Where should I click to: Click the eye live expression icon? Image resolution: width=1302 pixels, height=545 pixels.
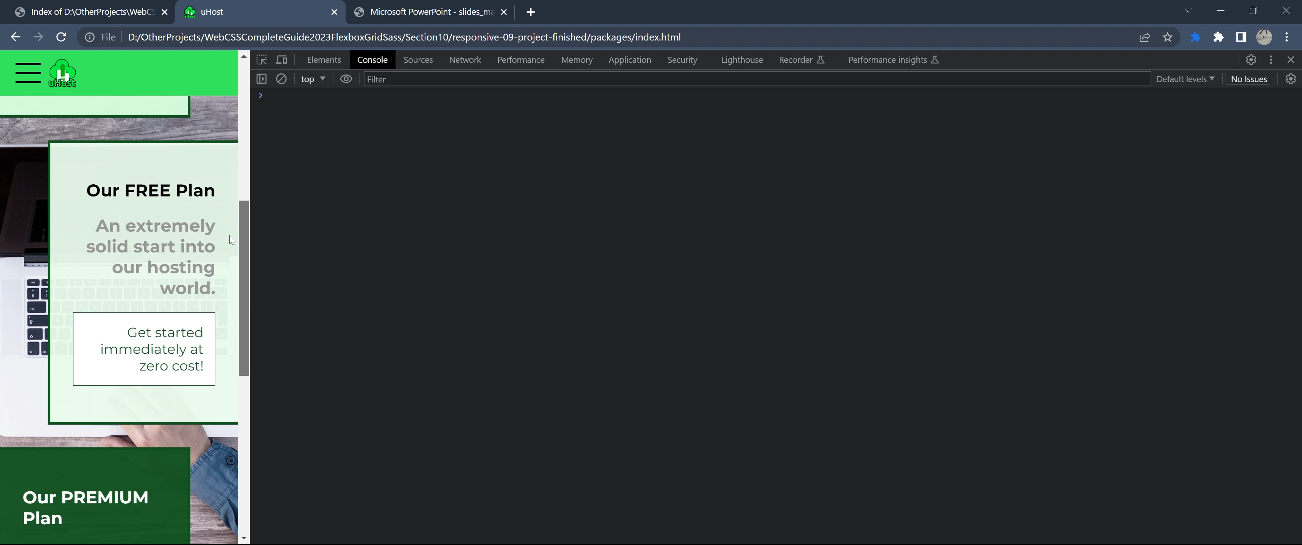point(346,79)
